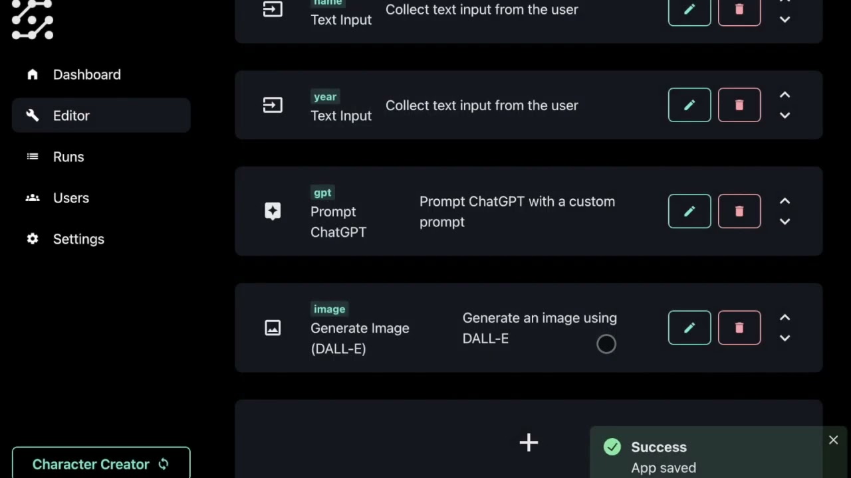Edit the gpt Prompt ChatGPT step
This screenshot has width=851, height=478.
click(689, 211)
